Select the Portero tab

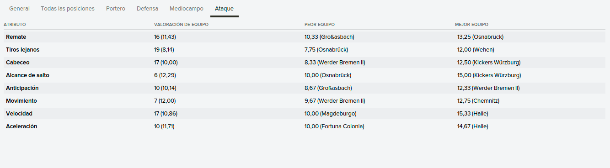pyautogui.click(x=116, y=9)
